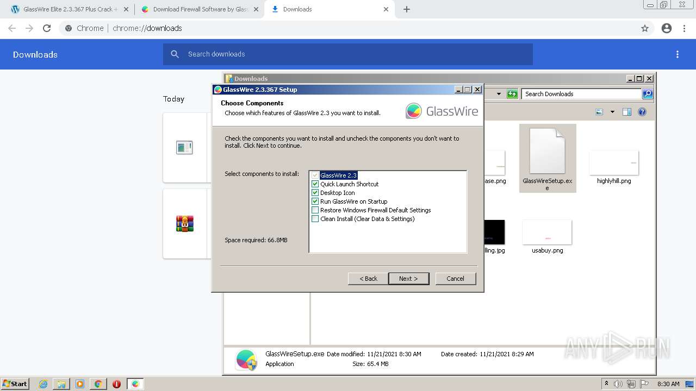
Task: Switch to Download Firewall Software tab
Action: (x=200, y=9)
